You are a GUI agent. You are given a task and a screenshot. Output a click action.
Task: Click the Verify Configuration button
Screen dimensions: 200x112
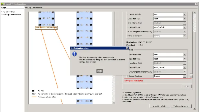point(181,106)
